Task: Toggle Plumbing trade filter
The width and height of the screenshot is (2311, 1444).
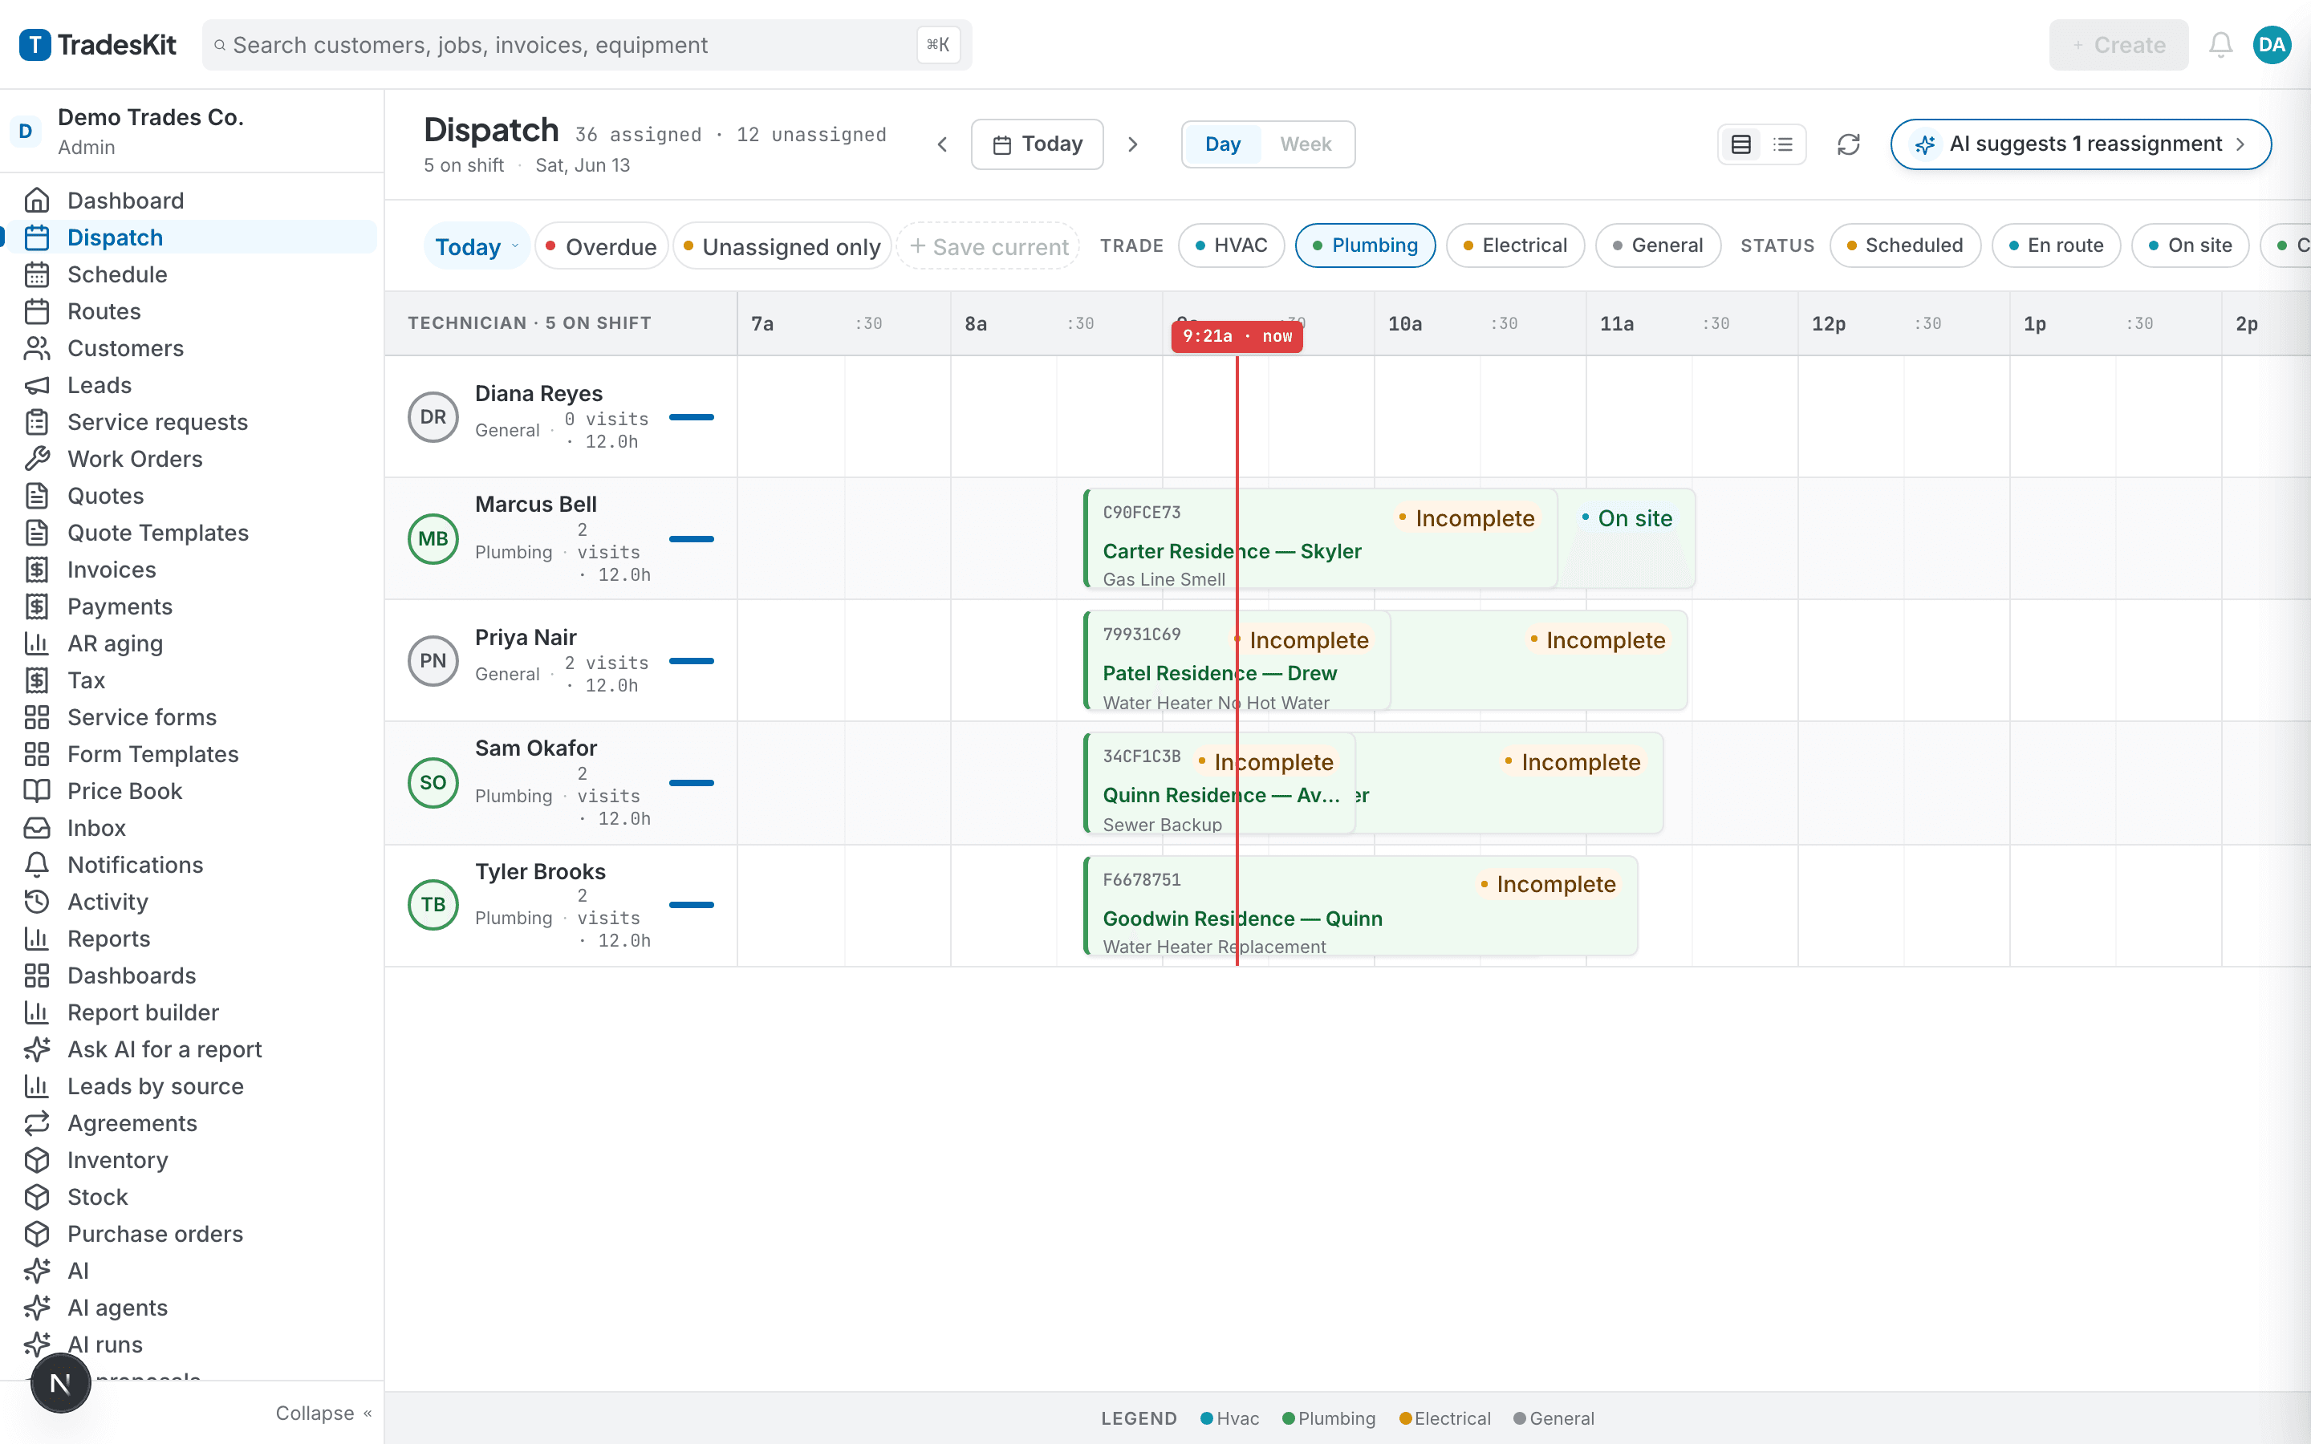Action: (1365, 245)
